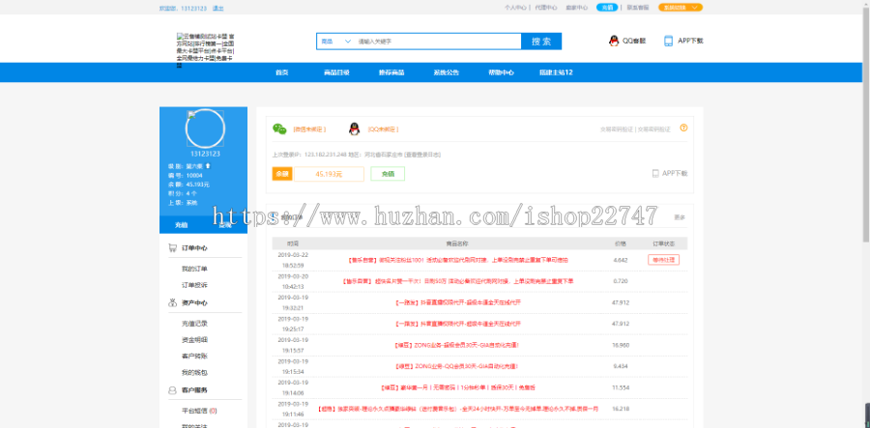Open 资金明细 in the sidebar
Screen dimensions: 870x428
click(194, 339)
